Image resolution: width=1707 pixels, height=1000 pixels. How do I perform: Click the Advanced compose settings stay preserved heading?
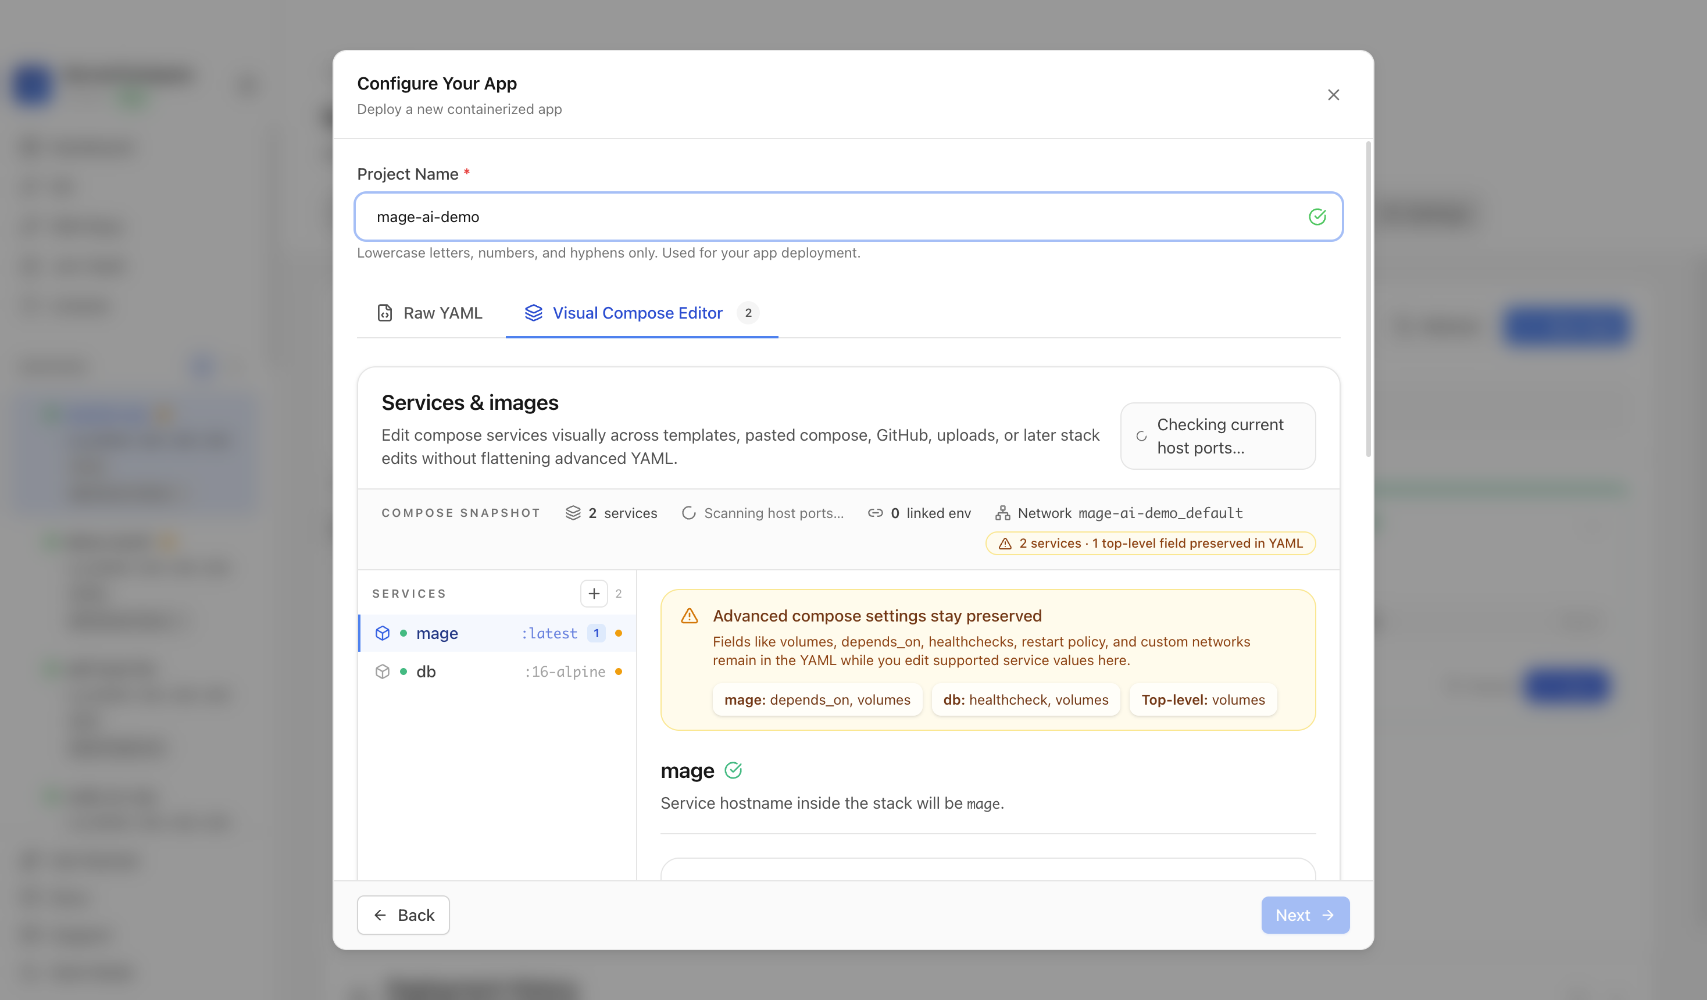click(877, 616)
